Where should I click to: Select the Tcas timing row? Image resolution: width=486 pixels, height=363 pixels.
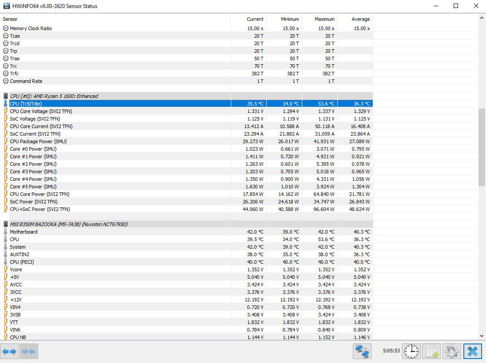point(186,36)
